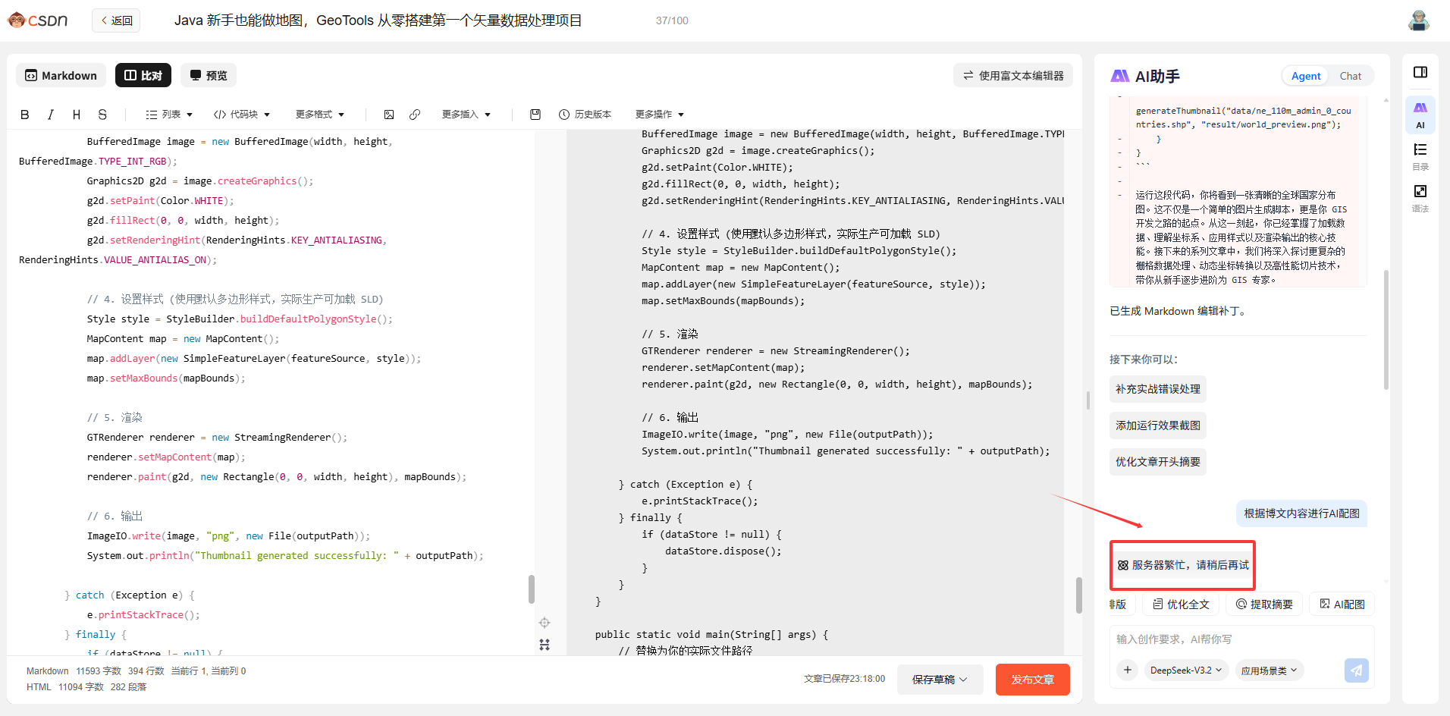Publish with the 发布文章 button

(1033, 680)
